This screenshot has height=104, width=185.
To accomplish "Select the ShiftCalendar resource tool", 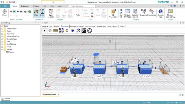I will point(84,31).
